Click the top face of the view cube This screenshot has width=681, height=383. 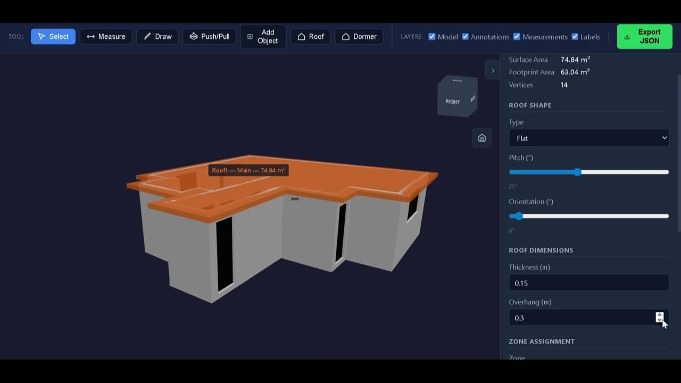point(458,80)
